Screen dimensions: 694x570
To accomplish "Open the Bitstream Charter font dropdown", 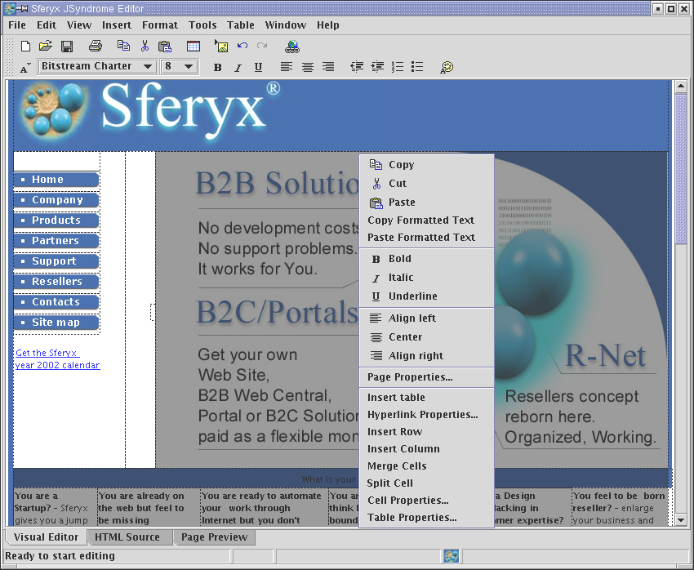I will (x=148, y=67).
